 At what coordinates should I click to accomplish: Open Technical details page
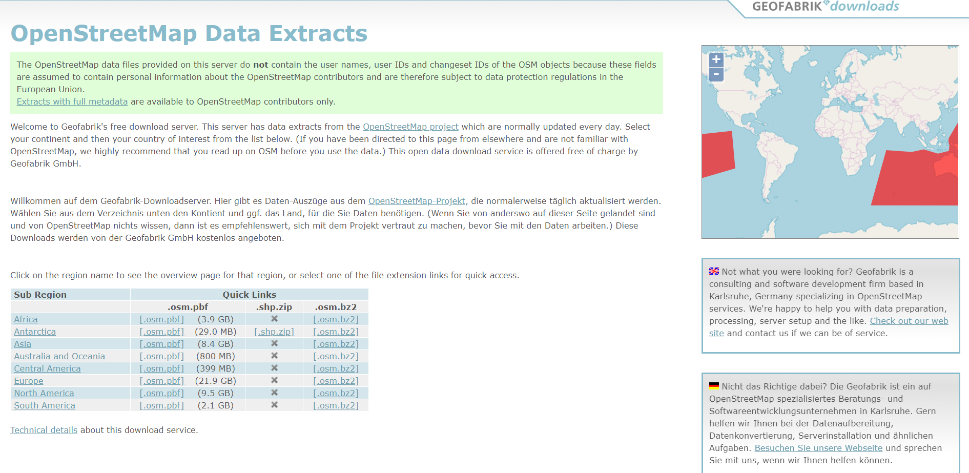click(x=44, y=430)
